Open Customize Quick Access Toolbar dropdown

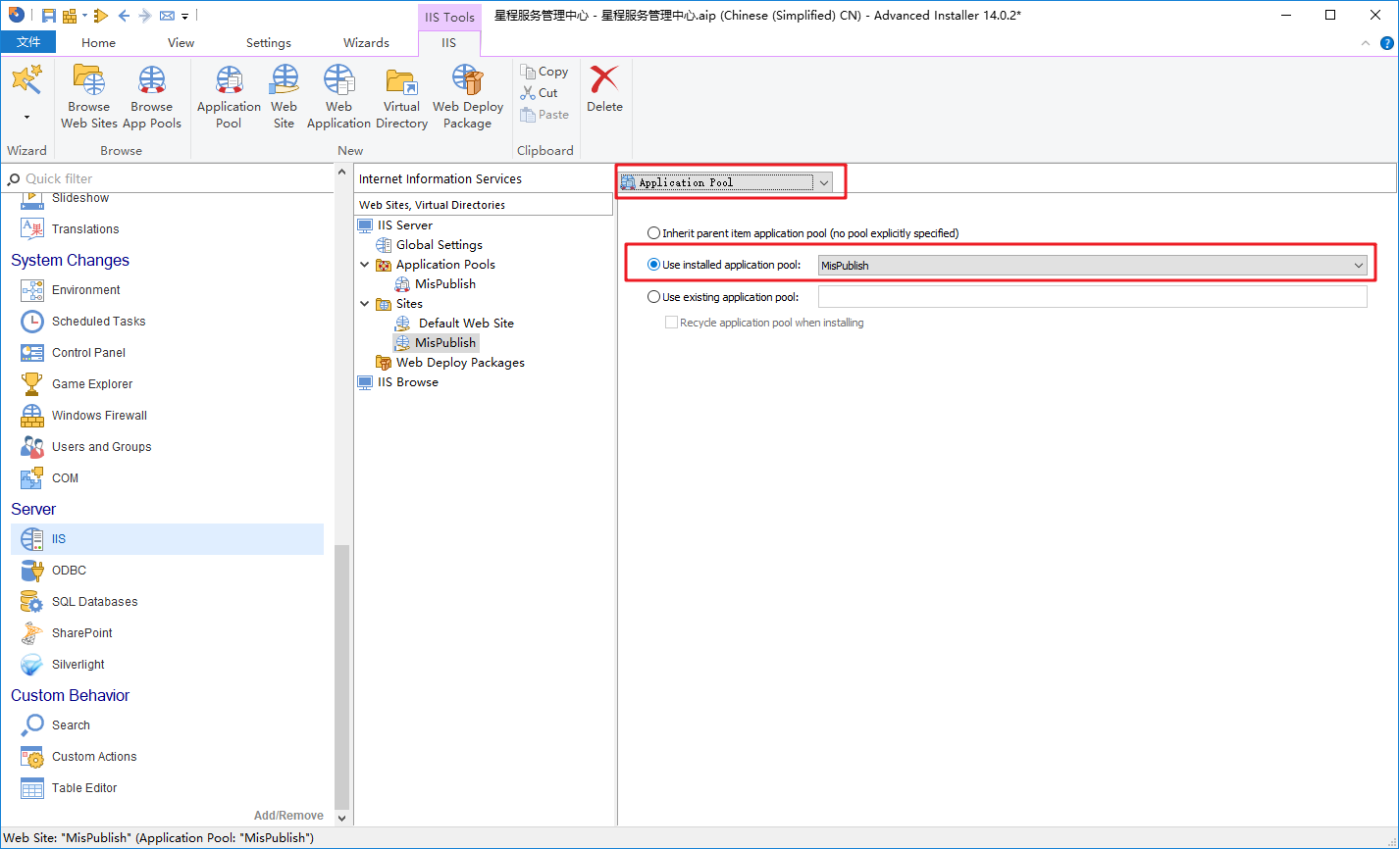click(x=184, y=16)
